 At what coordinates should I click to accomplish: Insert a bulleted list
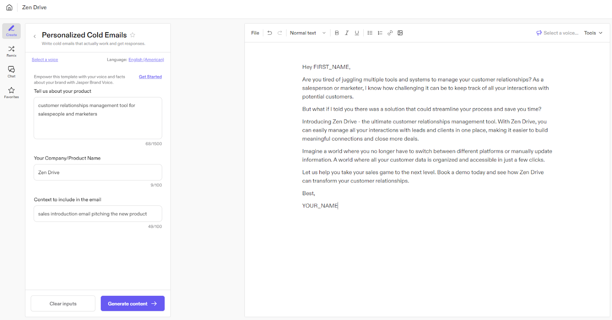tap(370, 33)
